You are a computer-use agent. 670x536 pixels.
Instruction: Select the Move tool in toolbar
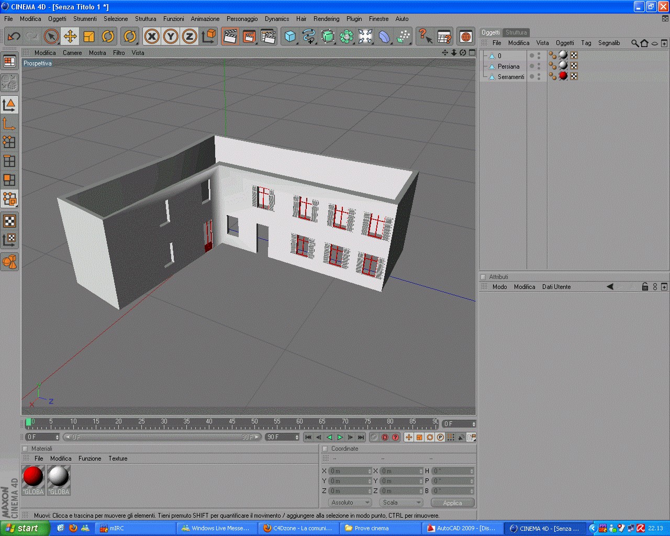tap(70, 36)
